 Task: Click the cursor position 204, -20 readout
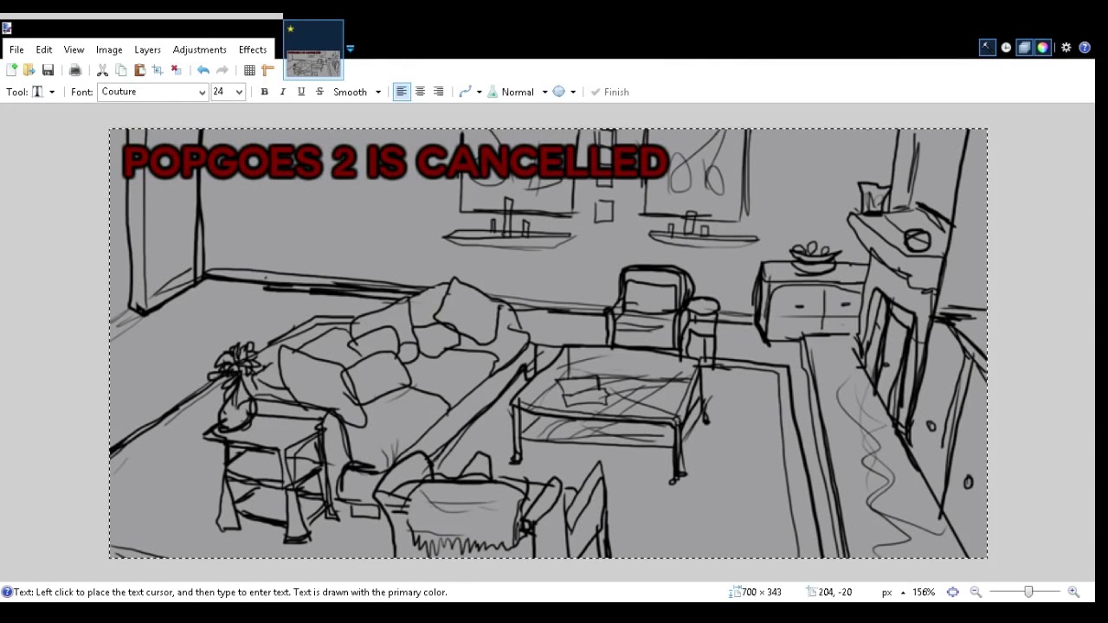[829, 593]
